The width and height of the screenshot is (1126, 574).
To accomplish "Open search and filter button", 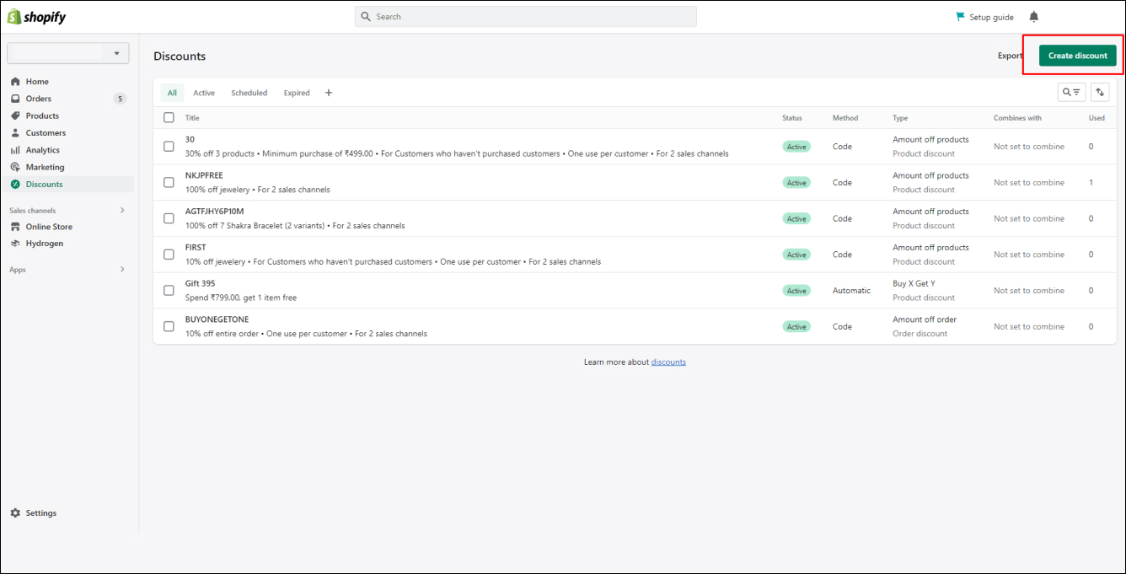I will 1071,92.
